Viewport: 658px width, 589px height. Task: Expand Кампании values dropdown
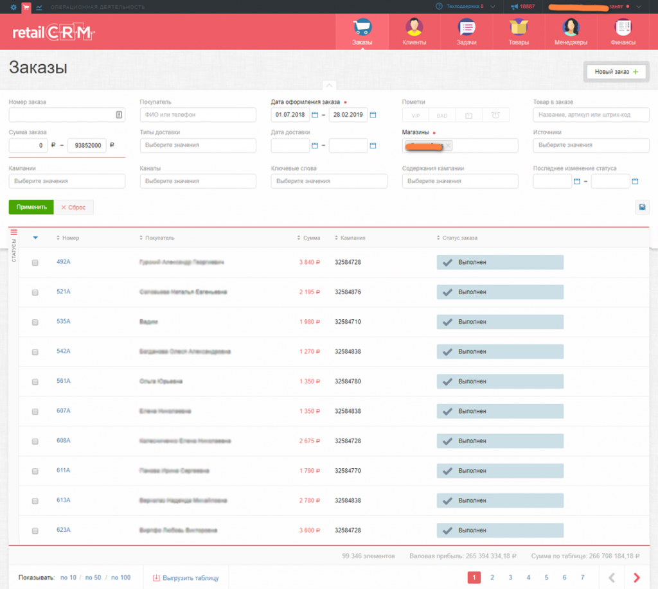click(67, 181)
